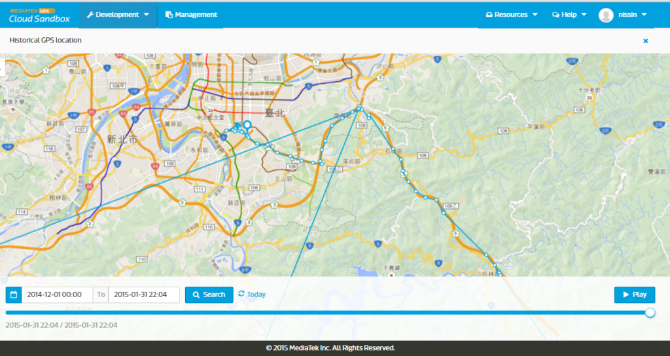Click the current GPS location pin marker
The height and width of the screenshot is (356, 670).
tap(247, 125)
